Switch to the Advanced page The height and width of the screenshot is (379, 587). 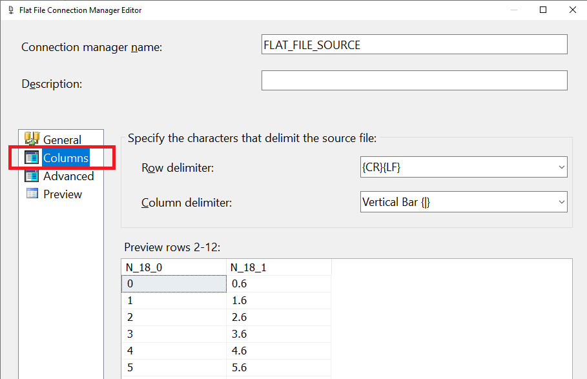(x=68, y=176)
